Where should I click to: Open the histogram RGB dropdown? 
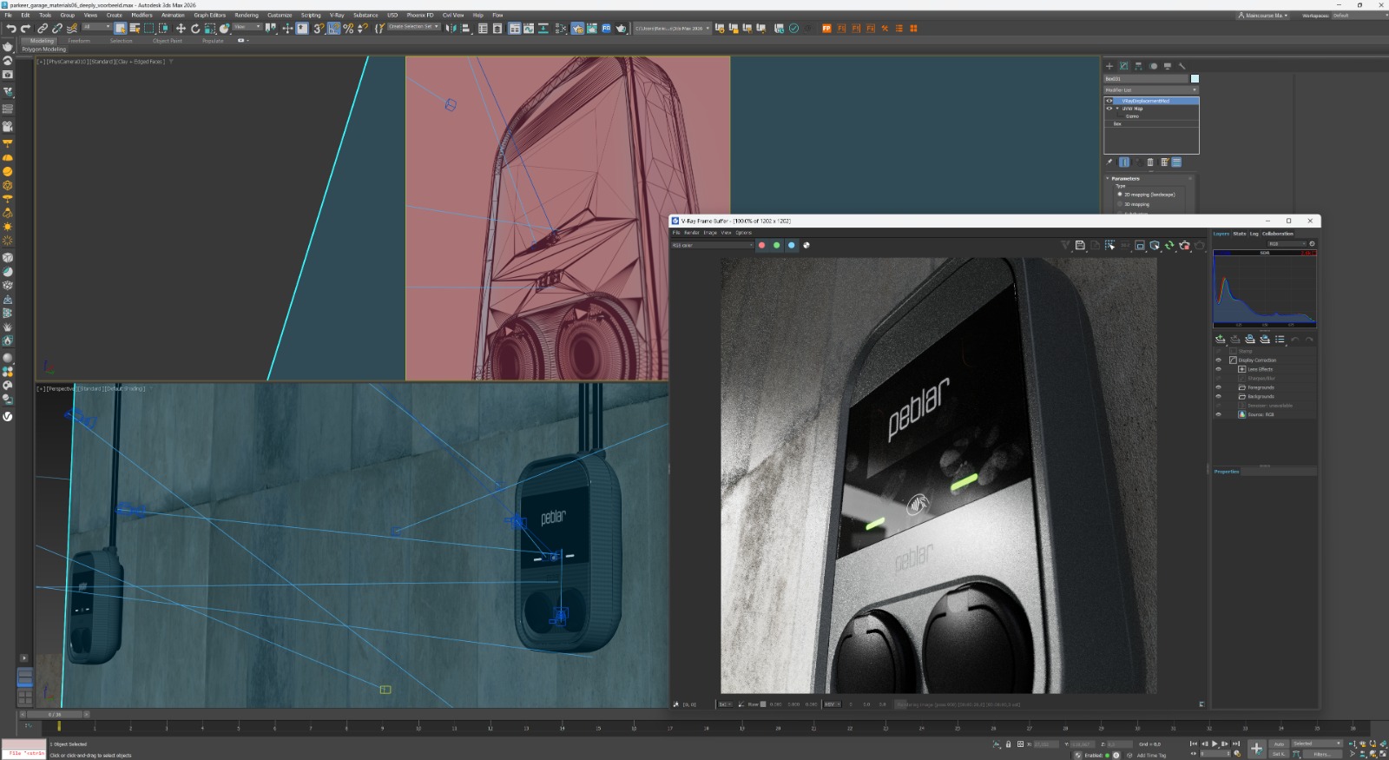pos(1287,244)
